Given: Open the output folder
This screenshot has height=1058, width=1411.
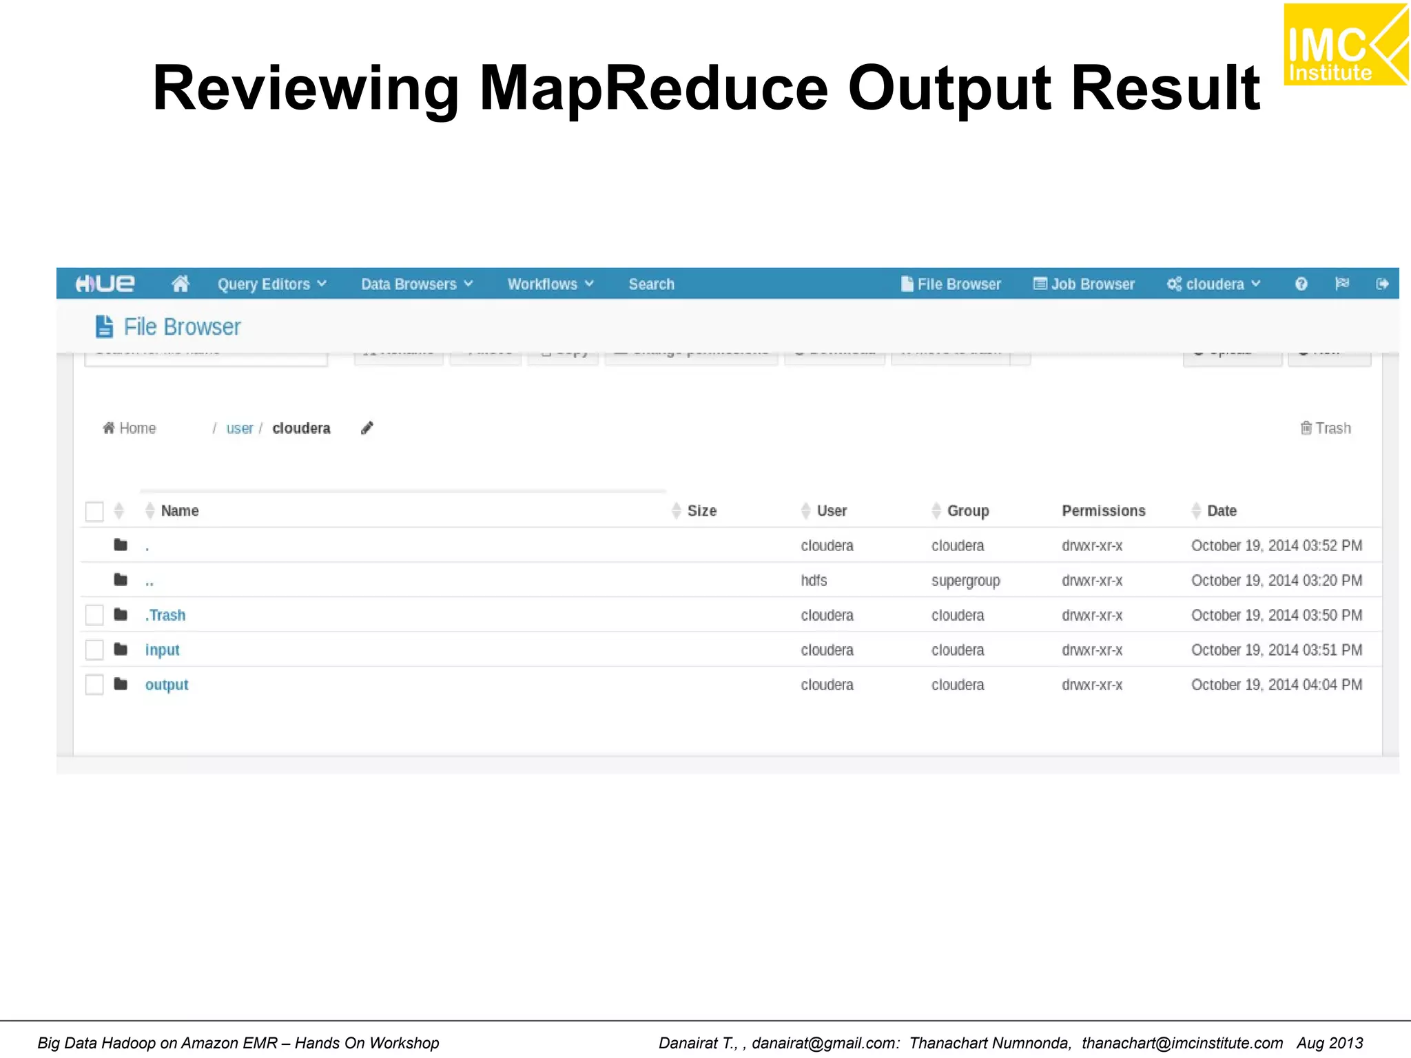Looking at the screenshot, I should pyautogui.click(x=167, y=685).
